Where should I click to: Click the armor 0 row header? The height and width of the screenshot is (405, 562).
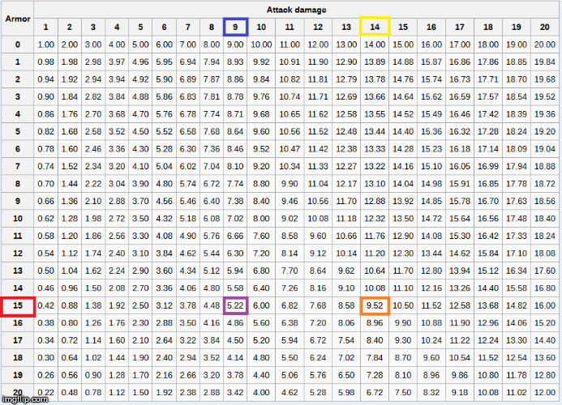pos(18,44)
